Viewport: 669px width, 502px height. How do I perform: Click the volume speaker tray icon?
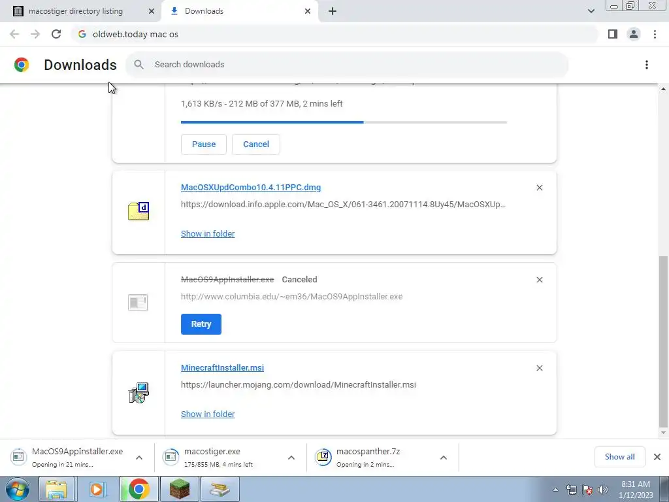603,490
